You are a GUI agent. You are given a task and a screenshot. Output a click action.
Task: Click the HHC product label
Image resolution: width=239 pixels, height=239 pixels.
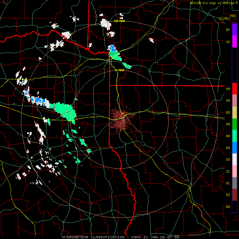tap(233, 16)
